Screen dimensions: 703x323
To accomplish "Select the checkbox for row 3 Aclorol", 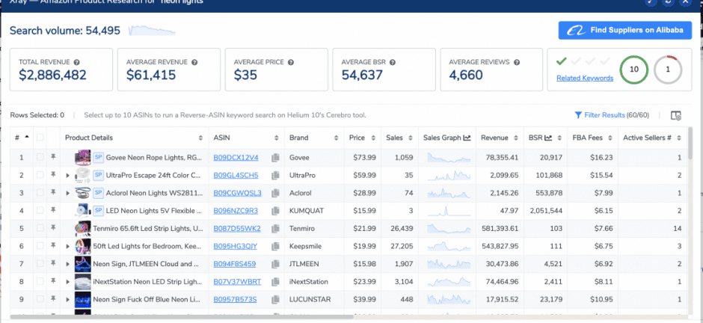I will coord(40,193).
